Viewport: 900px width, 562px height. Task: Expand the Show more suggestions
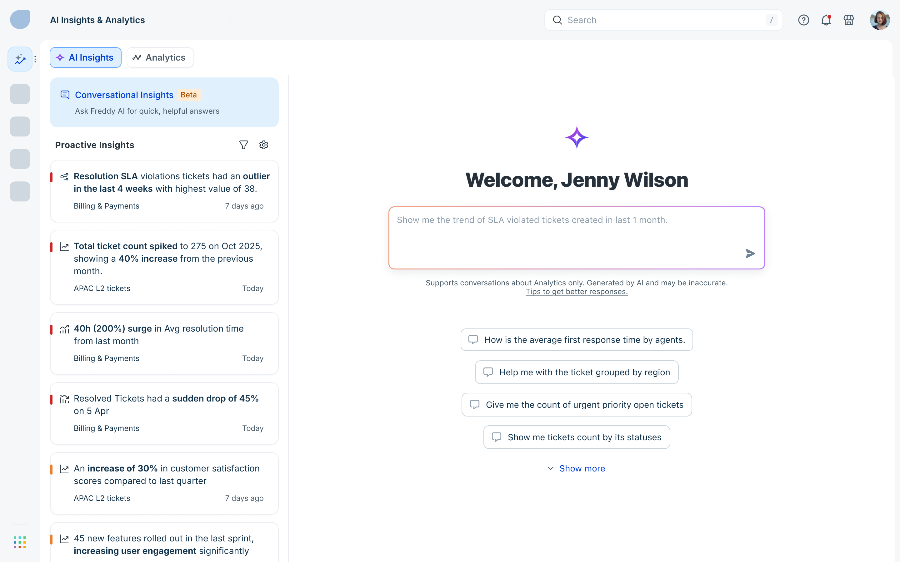tap(577, 468)
